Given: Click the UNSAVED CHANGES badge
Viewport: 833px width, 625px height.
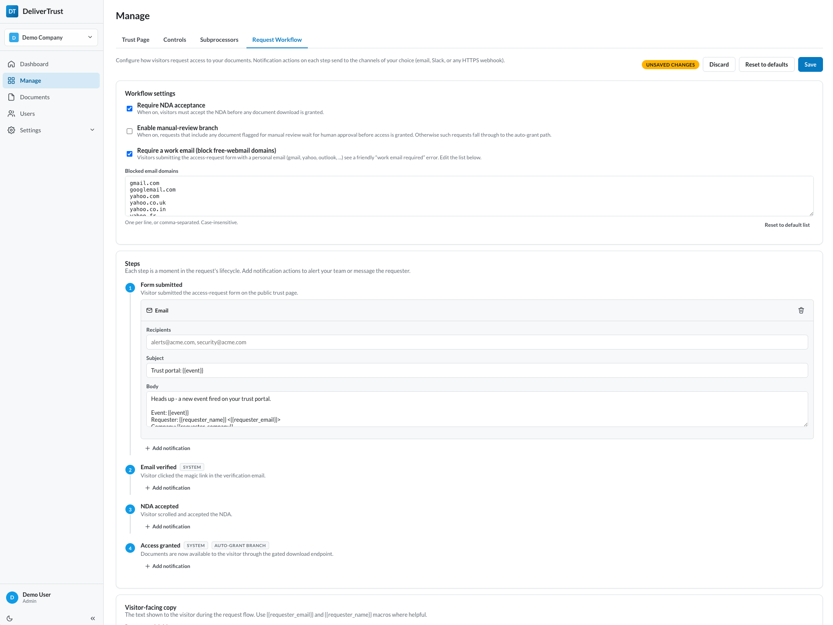Looking at the screenshot, I should pos(670,65).
